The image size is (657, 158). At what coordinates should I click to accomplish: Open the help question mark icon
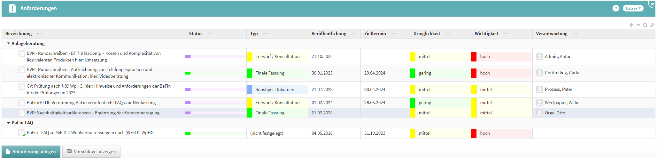616,8
